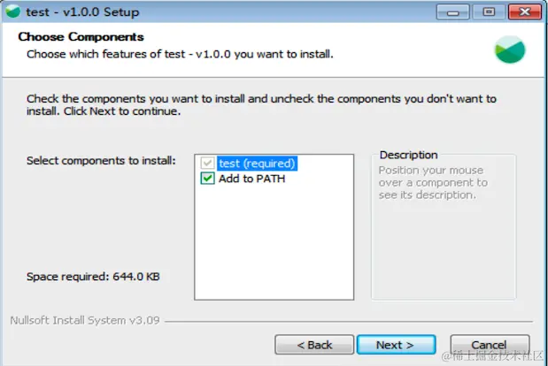Screen dimensions: 548x366
Task: Cancel the installation
Action: [x=490, y=345]
